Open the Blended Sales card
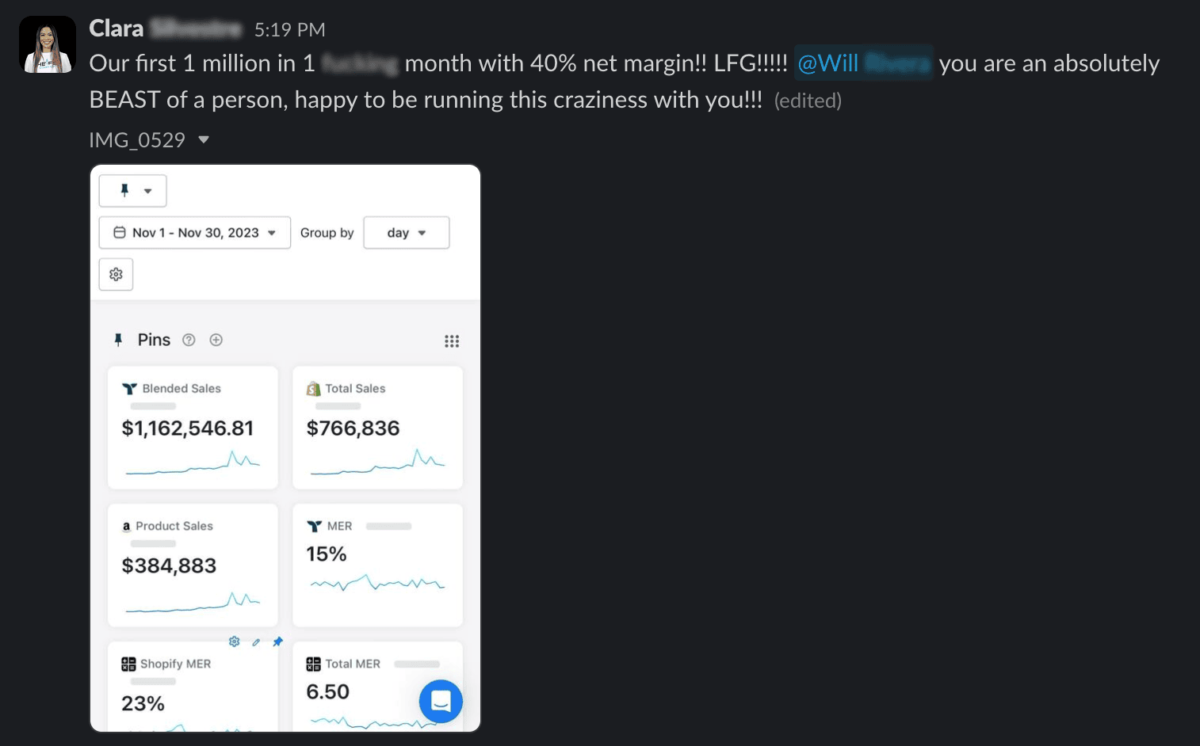The width and height of the screenshot is (1200, 746). 193,428
